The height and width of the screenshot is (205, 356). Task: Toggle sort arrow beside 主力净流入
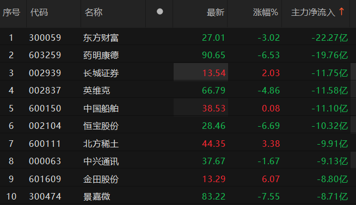pyautogui.click(x=341, y=11)
